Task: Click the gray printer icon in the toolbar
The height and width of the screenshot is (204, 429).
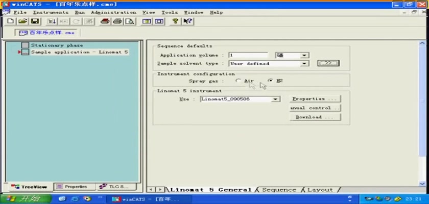Action: (117, 21)
